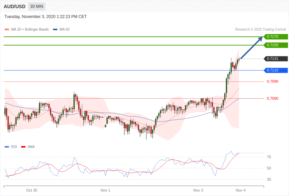
Task: Click the Research © 2020 Trading Central text
Action: (260, 30)
